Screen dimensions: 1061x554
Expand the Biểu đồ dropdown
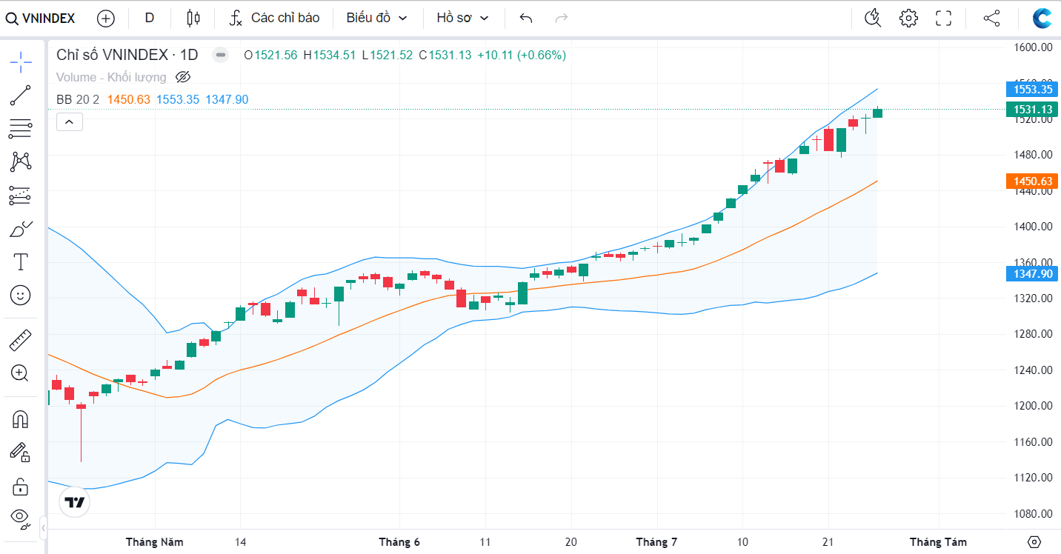tap(377, 18)
